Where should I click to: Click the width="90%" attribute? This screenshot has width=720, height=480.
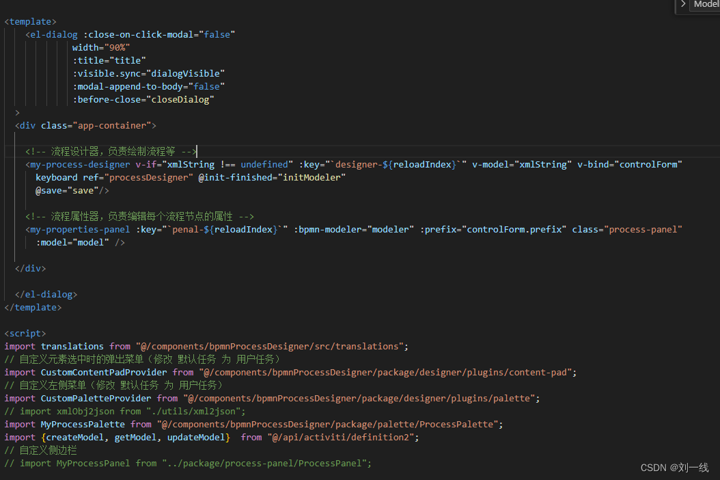pos(100,47)
